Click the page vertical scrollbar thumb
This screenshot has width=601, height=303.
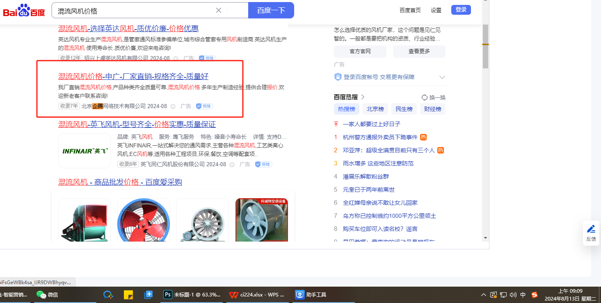(485, 46)
